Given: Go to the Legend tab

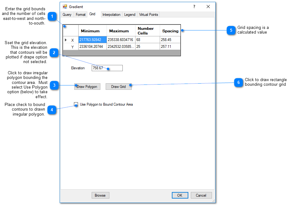Looking at the screenshot, I should point(130,15).
